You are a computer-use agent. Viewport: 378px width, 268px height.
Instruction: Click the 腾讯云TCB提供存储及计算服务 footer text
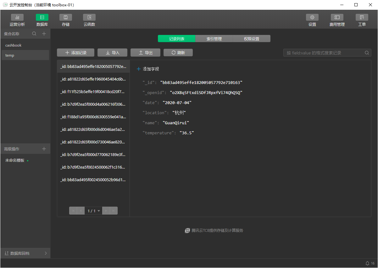(217, 231)
